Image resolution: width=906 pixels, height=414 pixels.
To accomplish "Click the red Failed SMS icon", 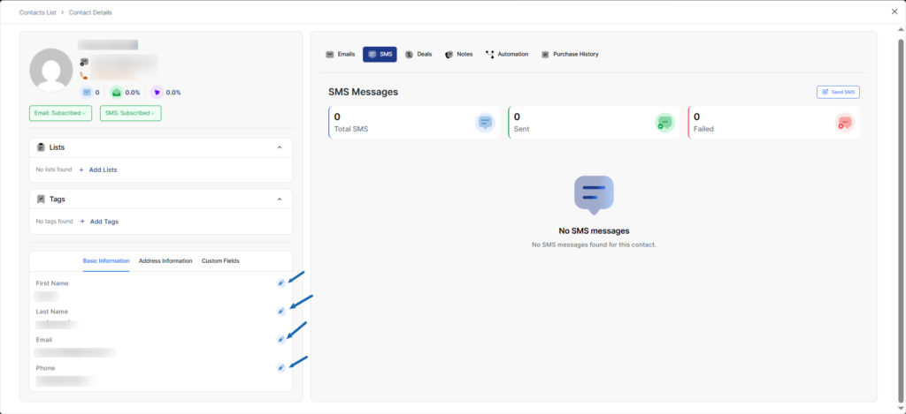I will click(844, 123).
